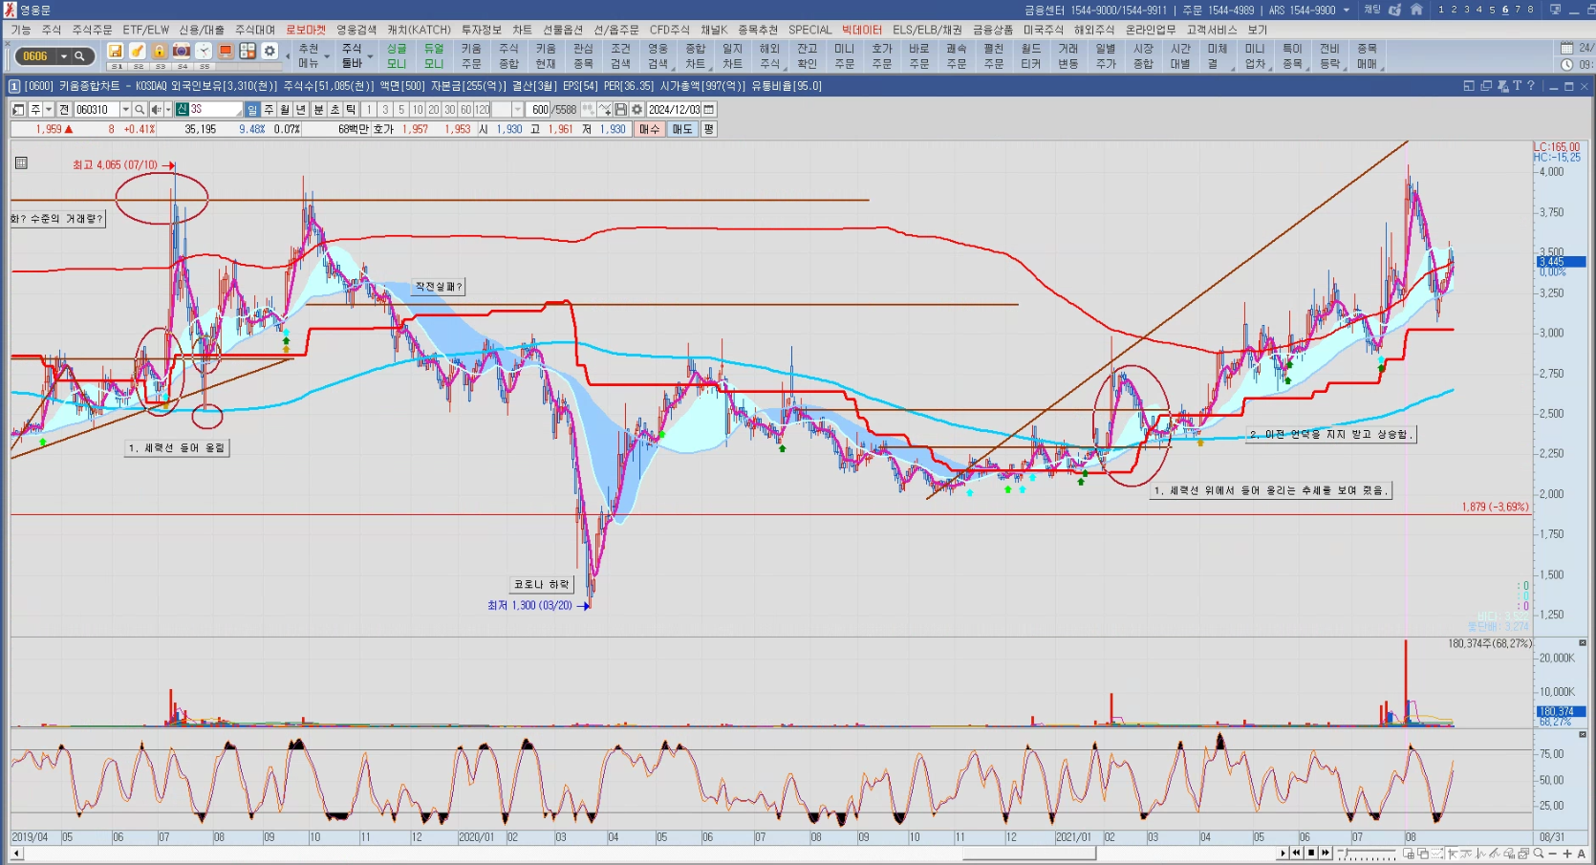Click the stock search magnifier next to 060310

pos(140,110)
